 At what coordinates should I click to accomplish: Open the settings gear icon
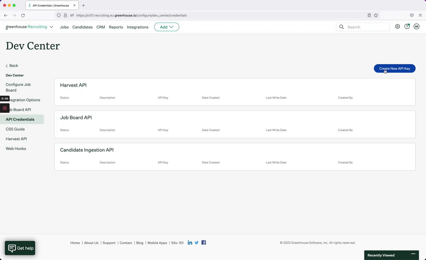tap(397, 27)
